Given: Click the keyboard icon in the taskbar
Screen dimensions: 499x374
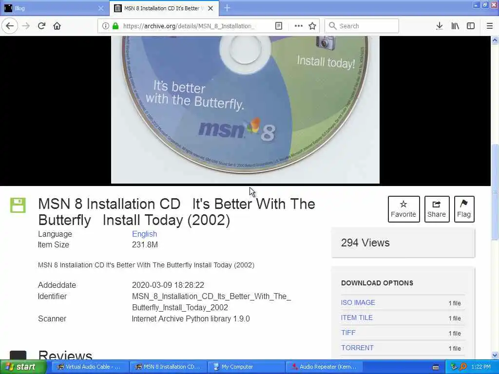Looking at the screenshot, I should coord(436,367).
